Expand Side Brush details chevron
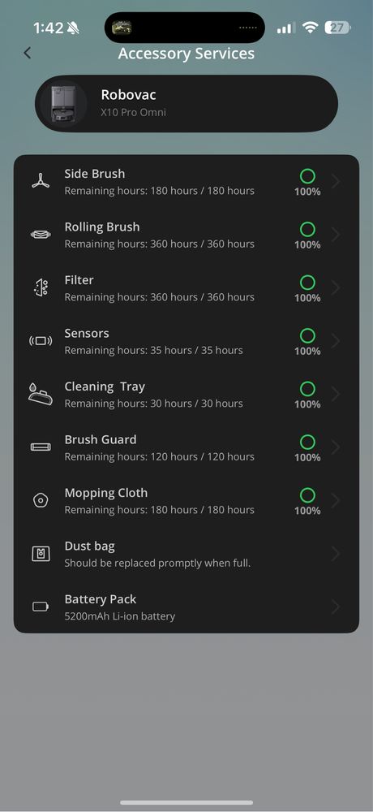This screenshot has width=373, height=812. 336,181
